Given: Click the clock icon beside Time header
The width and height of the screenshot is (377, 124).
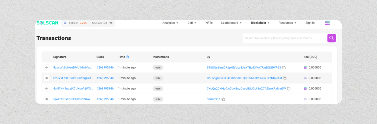Looking at the screenshot, I should [x=127, y=57].
